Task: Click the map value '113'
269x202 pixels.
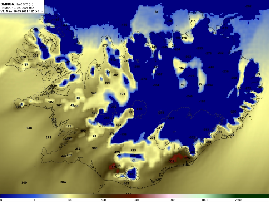Action: 193,22
